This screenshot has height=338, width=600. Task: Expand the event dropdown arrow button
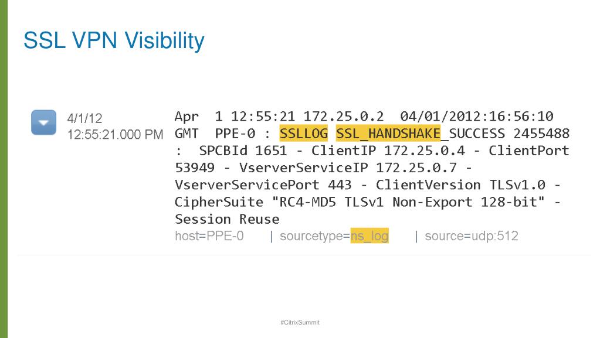coord(43,122)
